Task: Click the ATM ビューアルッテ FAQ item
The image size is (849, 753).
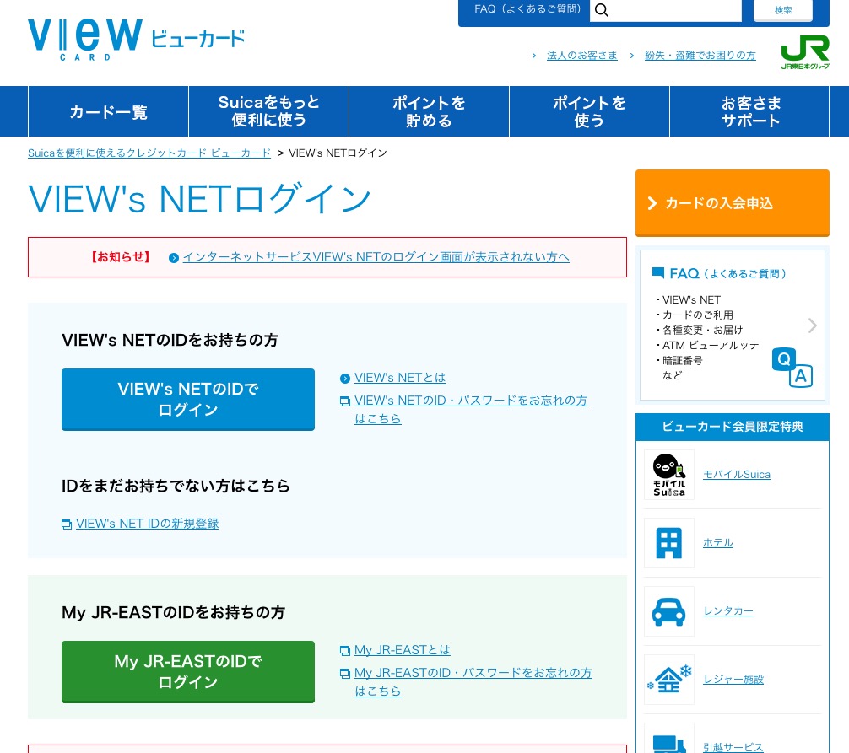Action: point(710,345)
